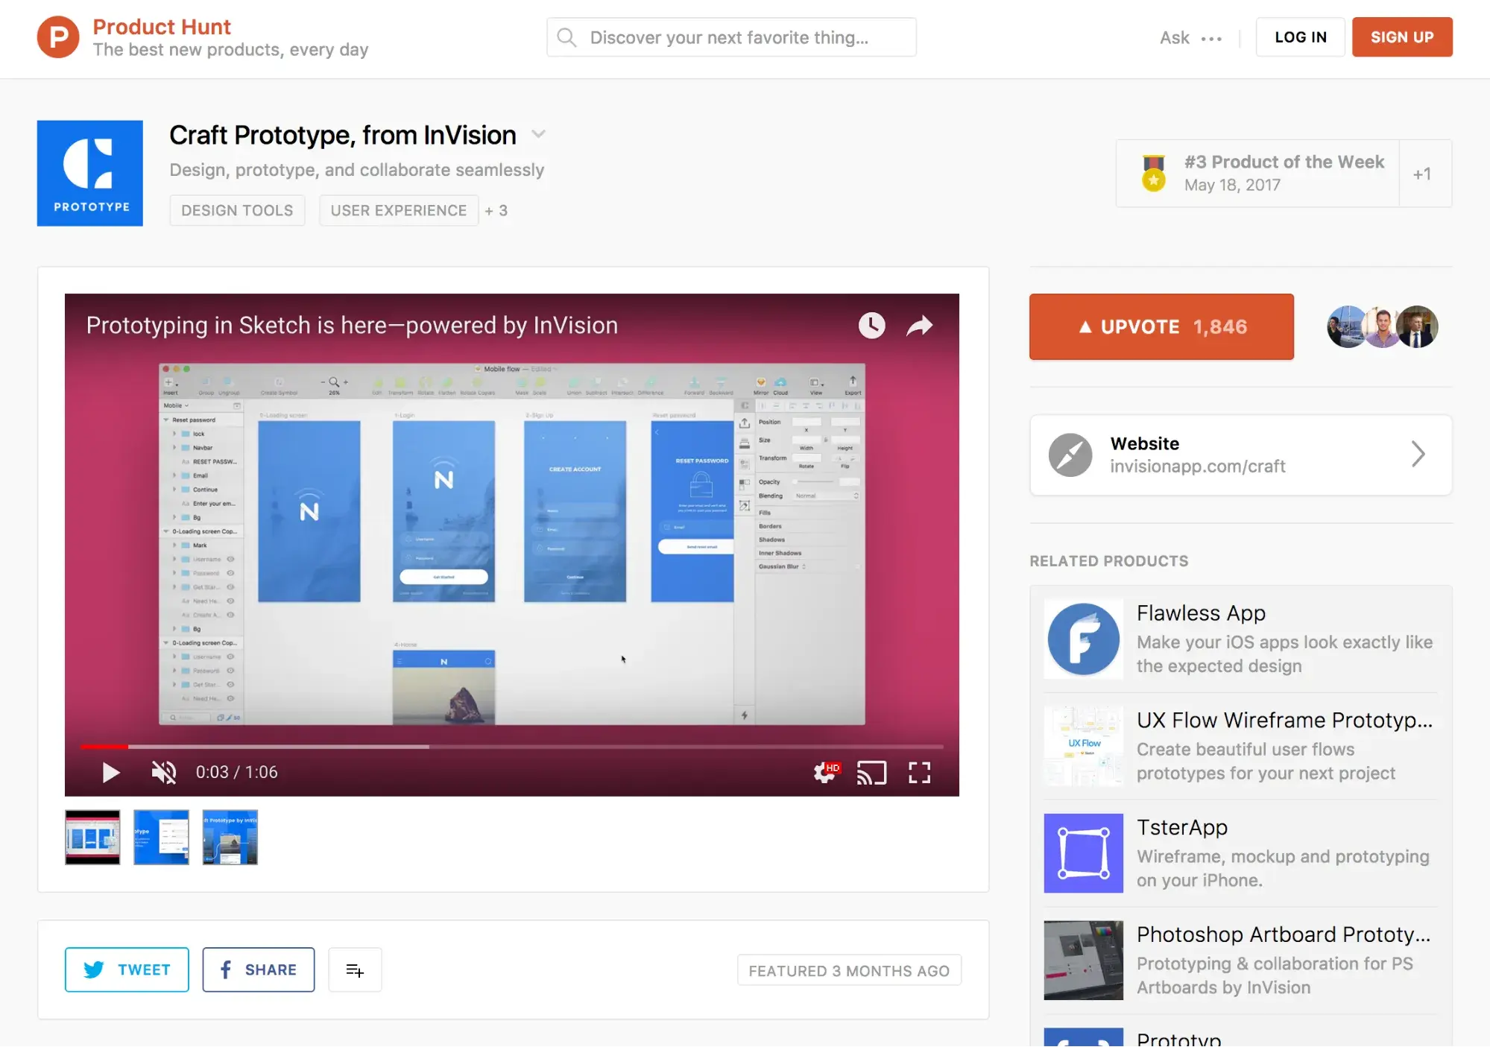
Task: Open the Photoshop Artboard Prototype thumbnail
Action: 1084,961
